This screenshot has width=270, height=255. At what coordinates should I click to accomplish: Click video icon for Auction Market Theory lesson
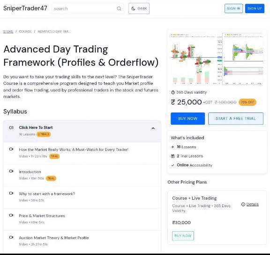(11, 237)
